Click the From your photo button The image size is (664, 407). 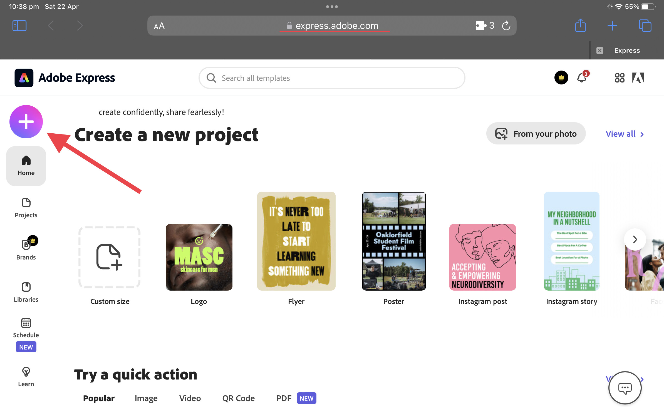(536, 133)
